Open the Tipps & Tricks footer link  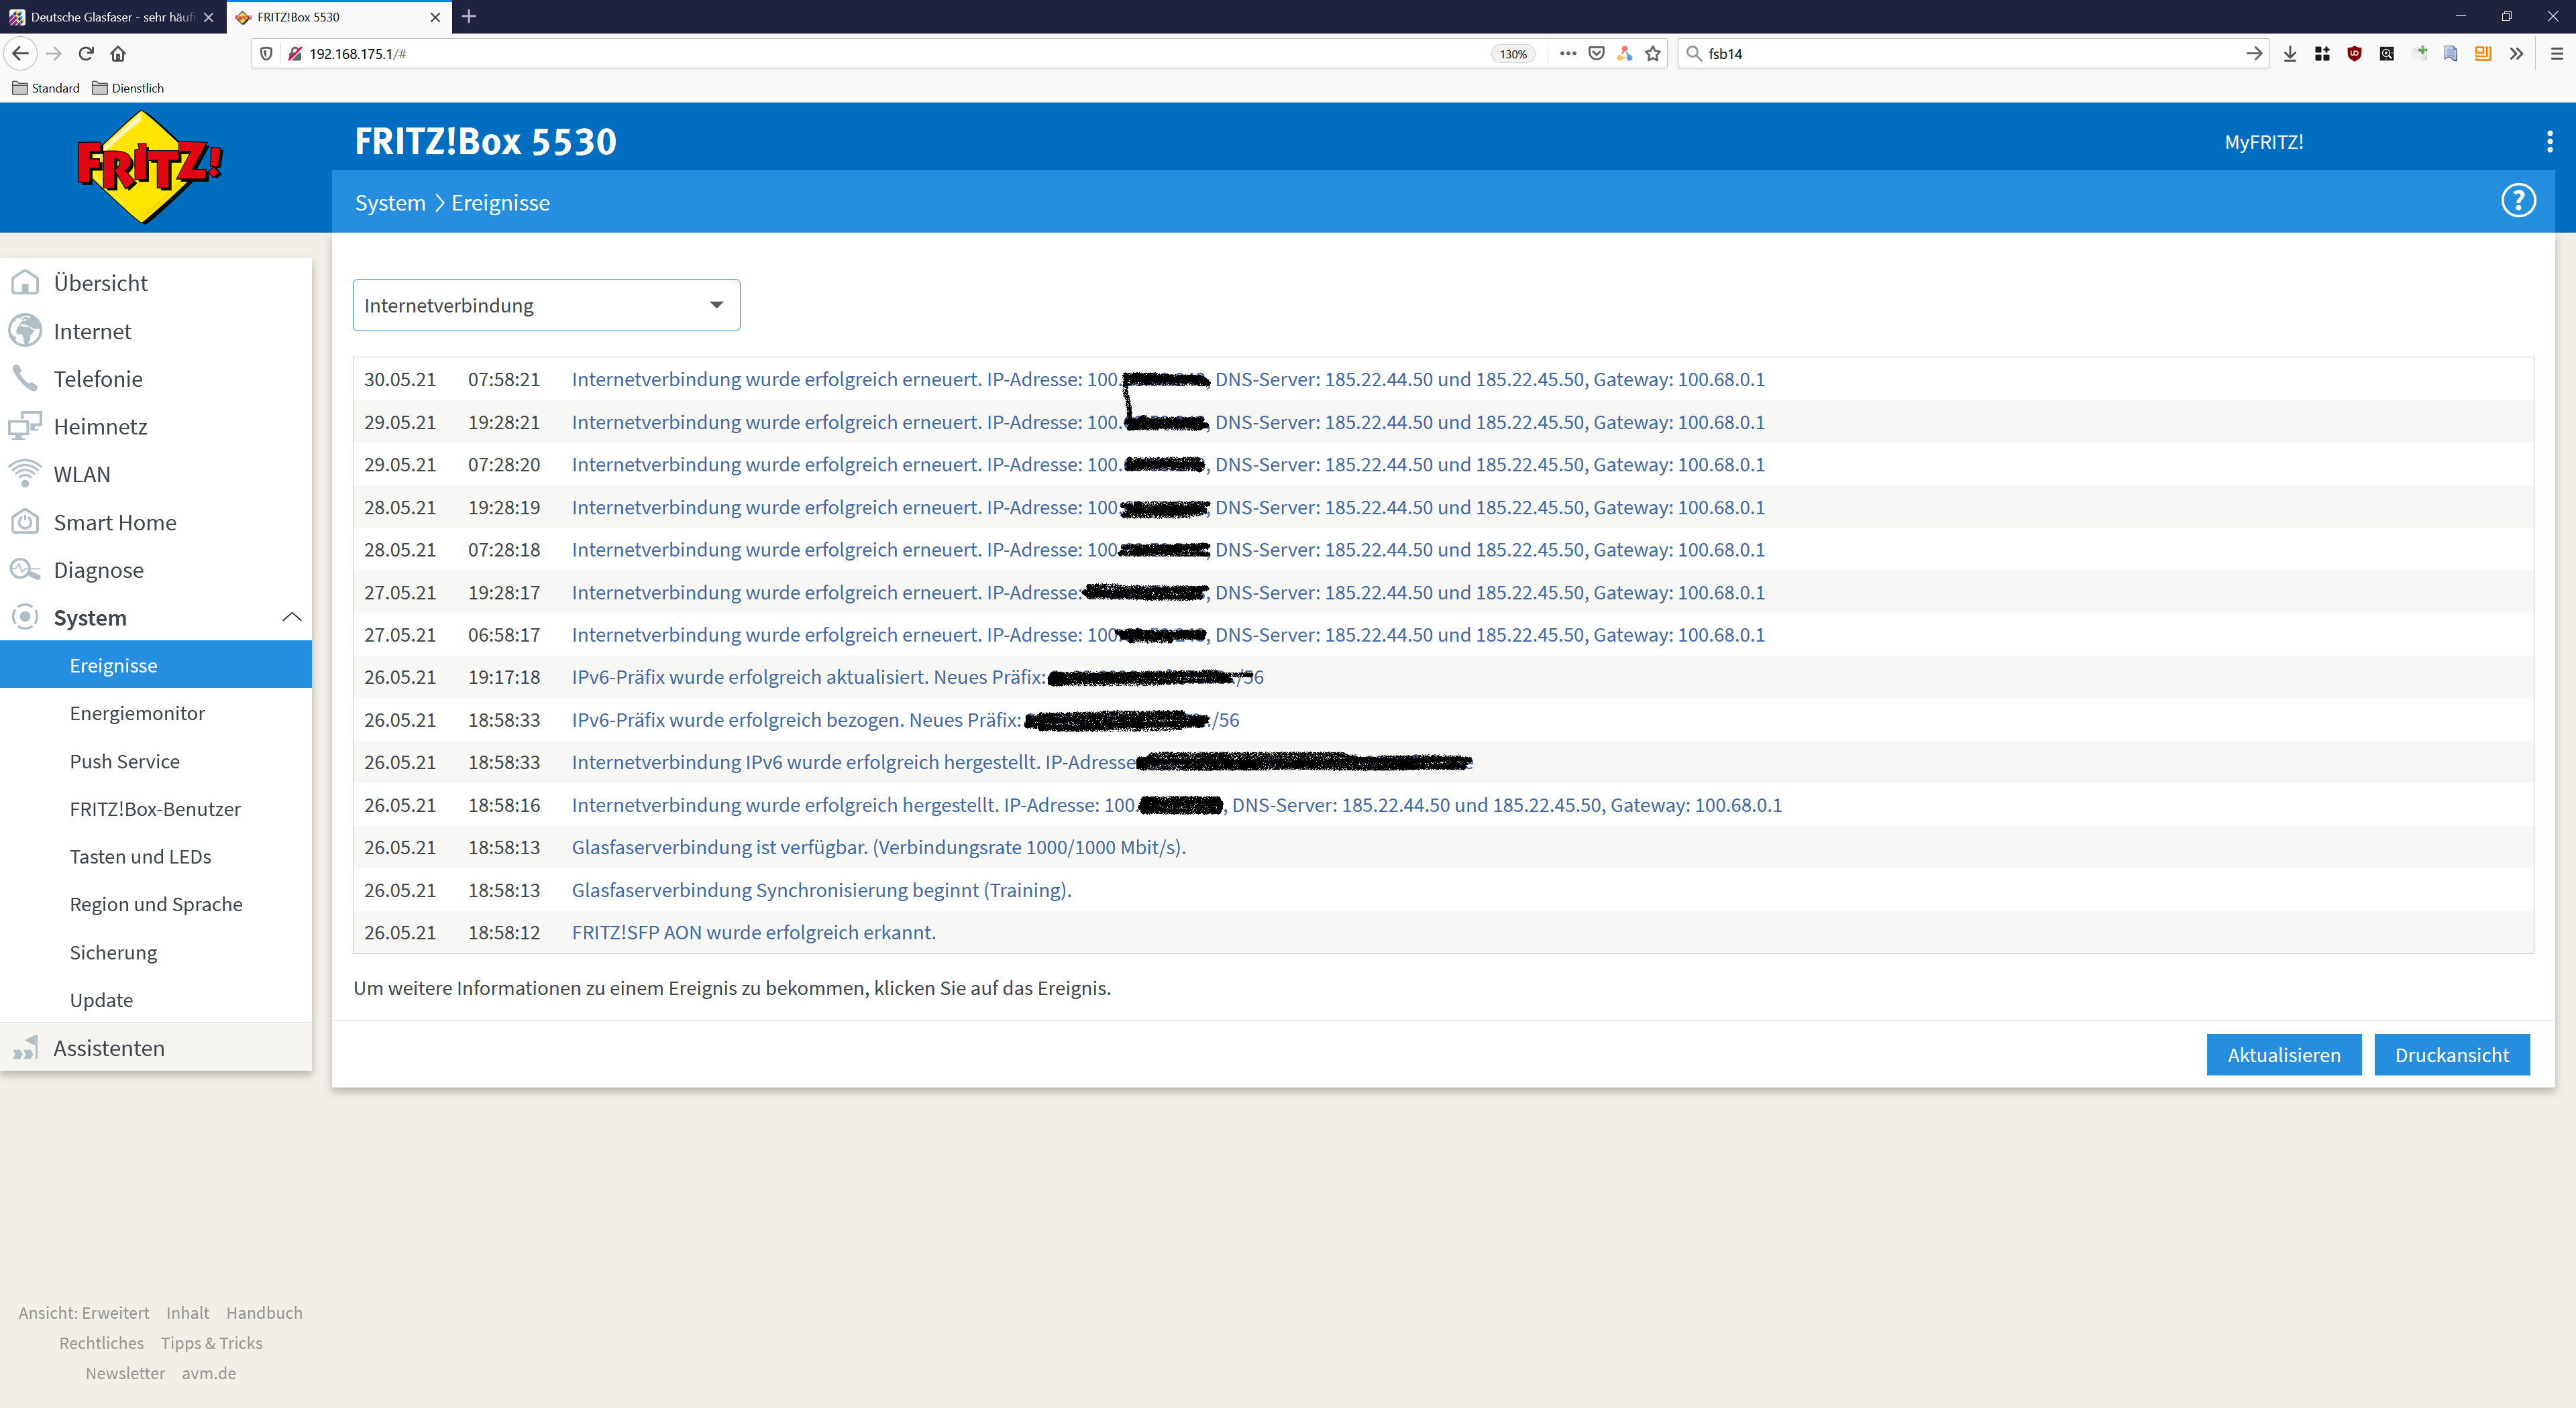212,1343
